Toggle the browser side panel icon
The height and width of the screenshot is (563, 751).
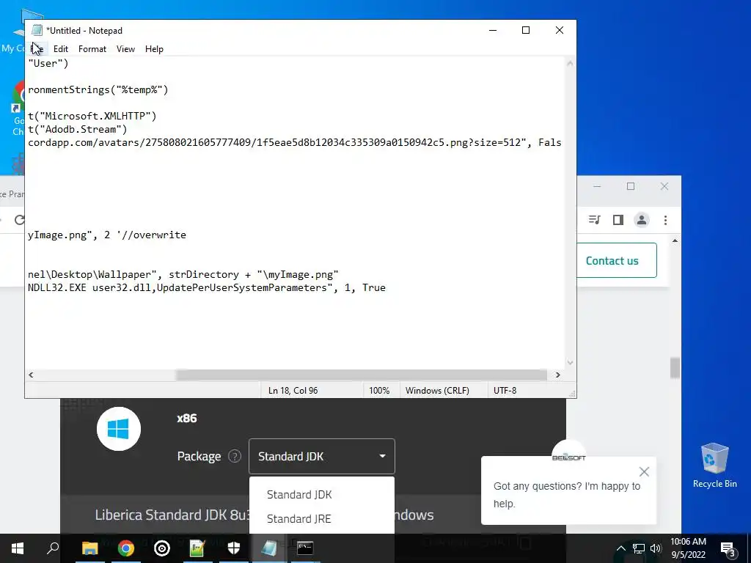point(618,220)
